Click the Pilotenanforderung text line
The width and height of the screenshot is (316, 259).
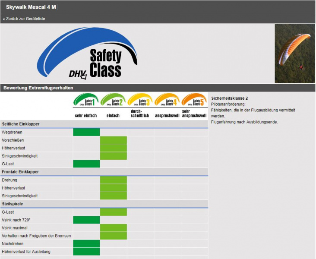click(x=228, y=104)
